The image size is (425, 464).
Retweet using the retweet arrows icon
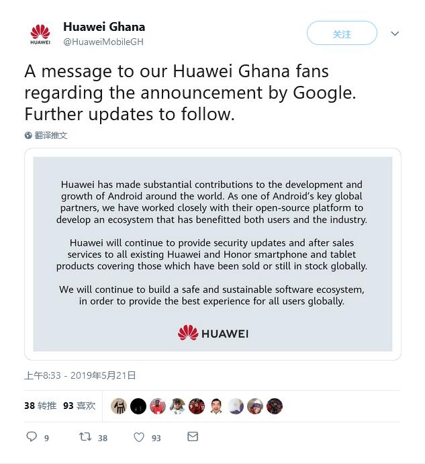pyautogui.click(x=85, y=436)
